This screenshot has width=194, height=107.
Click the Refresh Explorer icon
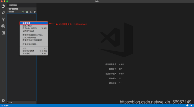(31, 12)
